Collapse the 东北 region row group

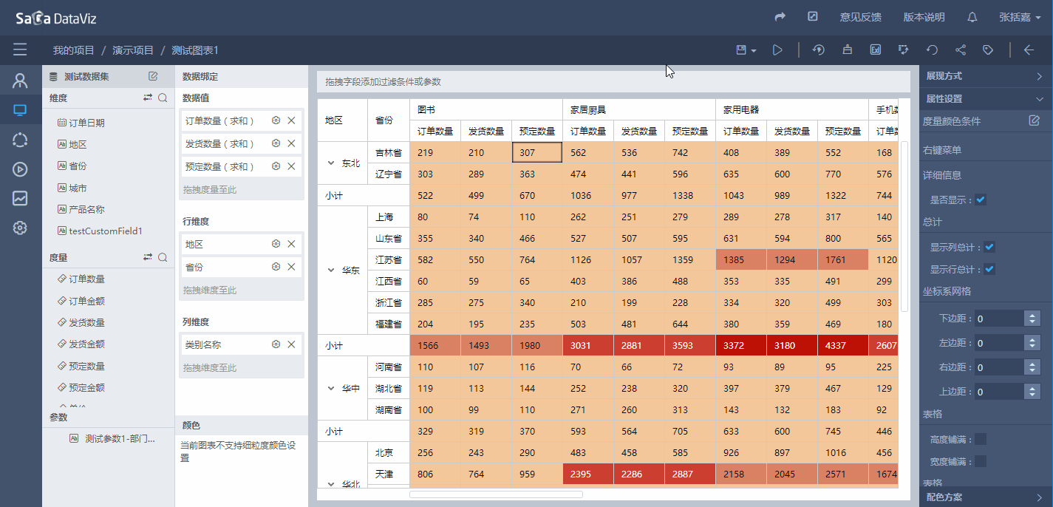332,163
